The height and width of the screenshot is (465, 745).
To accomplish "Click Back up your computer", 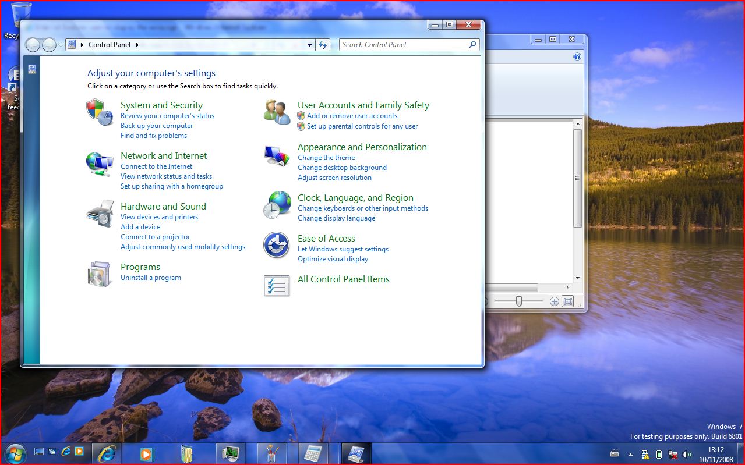I will [x=157, y=126].
